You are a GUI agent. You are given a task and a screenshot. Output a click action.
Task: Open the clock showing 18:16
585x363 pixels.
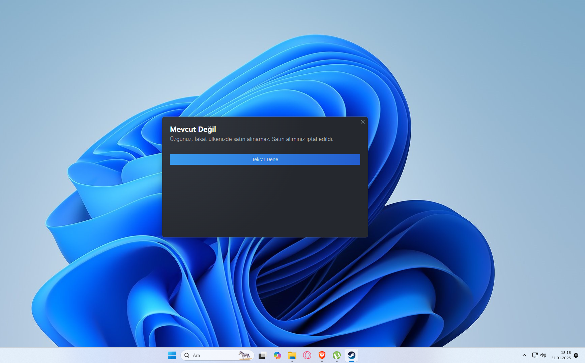click(x=561, y=355)
